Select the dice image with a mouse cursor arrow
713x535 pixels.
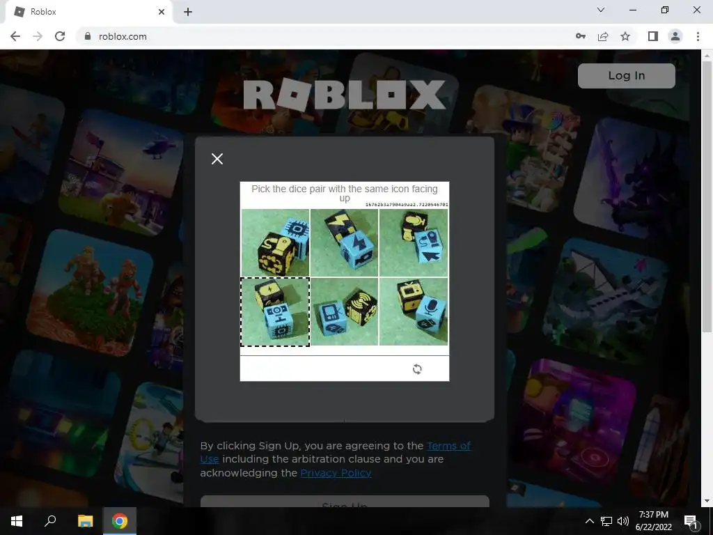(x=414, y=242)
